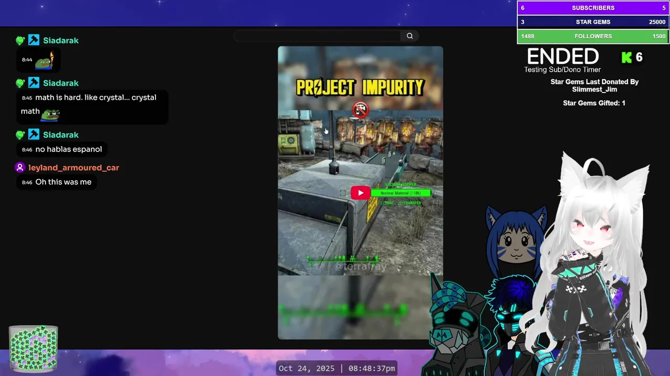Screen dimensions: 670x376
Task: Click the ENDED timer text
Action: point(563,56)
